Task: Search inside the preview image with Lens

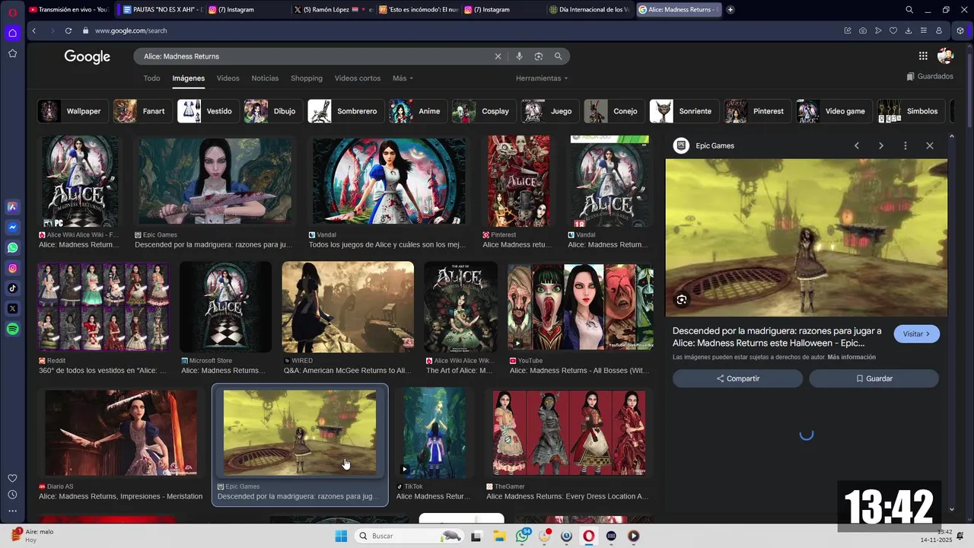Action: (682, 300)
